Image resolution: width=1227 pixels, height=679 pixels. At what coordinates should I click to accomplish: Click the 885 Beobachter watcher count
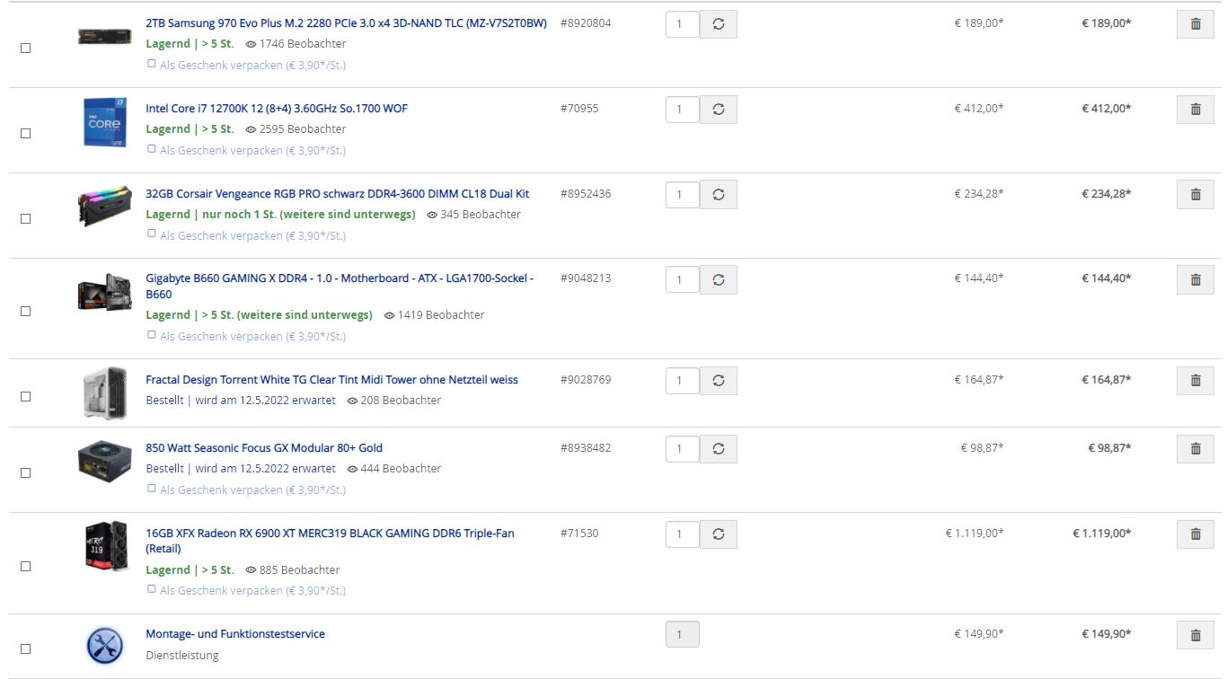293,570
